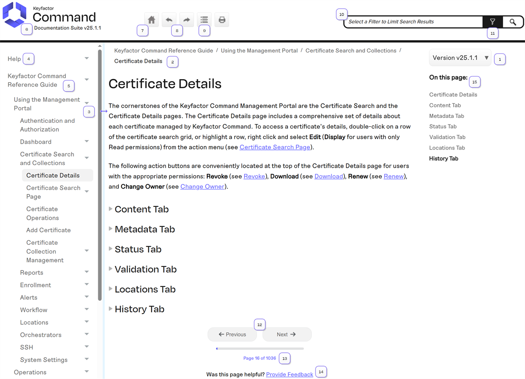Viewport: 525px width, 379px height.
Task: Click the page progress bar
Action: click(x=260, y=349)
